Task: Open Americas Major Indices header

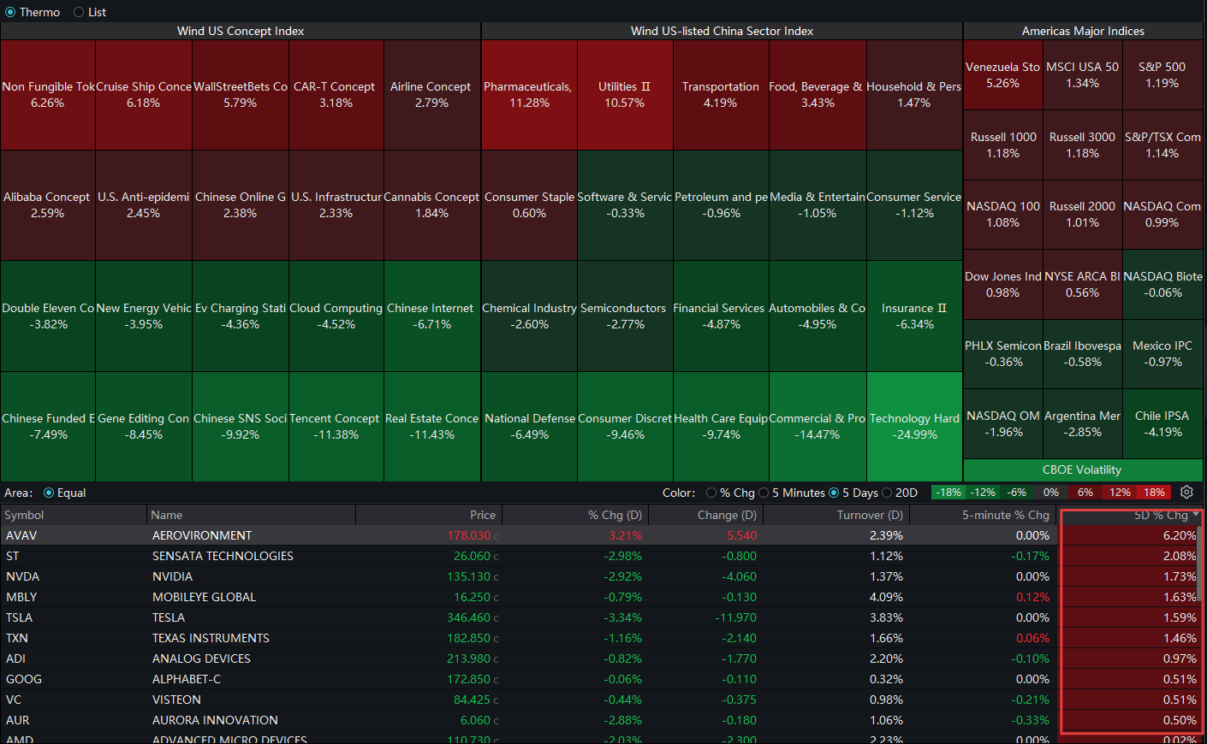Action: click(x=1083, y=31)
